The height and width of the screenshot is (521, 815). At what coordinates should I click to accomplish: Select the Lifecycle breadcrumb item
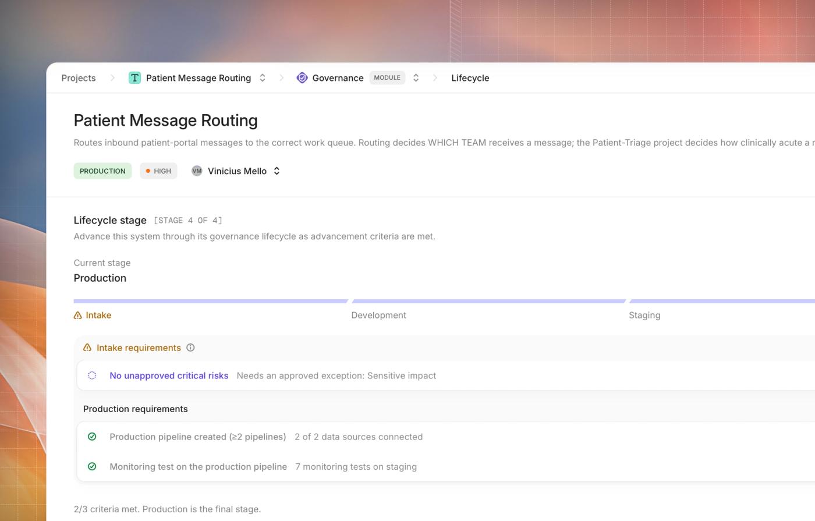click(470, 78)
